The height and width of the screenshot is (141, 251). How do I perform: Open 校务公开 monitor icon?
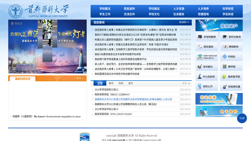point(207,86)
